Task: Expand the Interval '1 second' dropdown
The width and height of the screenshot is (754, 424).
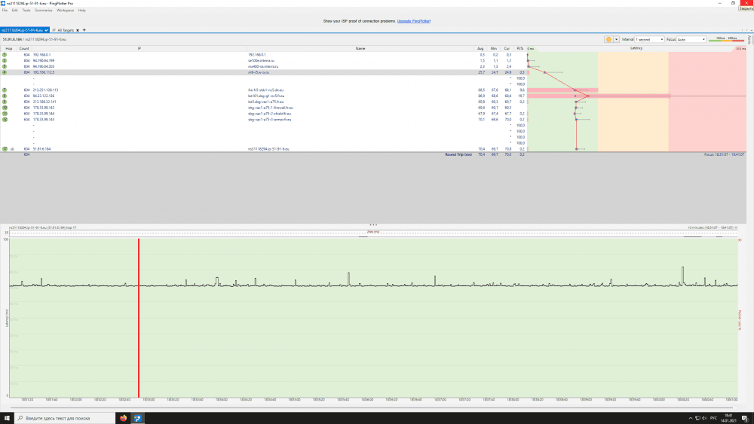Action: pyautogui.click(x=649, y=39)
